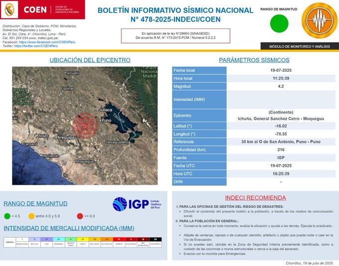Click the 'Espinar' map label
Viewport: 339px width, 266px height.
click(x=67, y=89)
